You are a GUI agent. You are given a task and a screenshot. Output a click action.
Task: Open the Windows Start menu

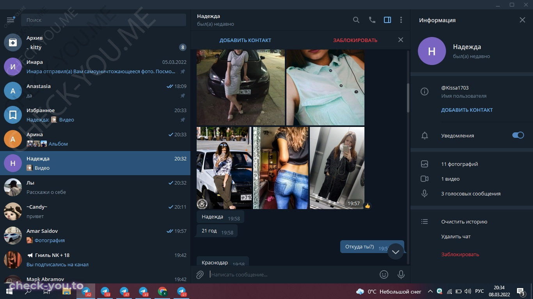pos(9,291)
